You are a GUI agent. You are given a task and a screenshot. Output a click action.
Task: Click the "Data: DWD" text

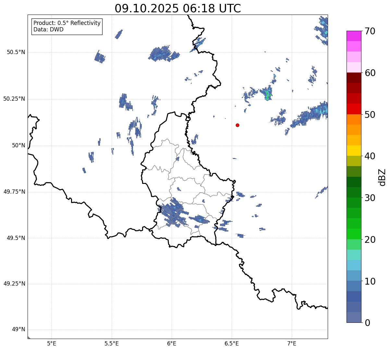pyautogui.click(x=49, y=29)
